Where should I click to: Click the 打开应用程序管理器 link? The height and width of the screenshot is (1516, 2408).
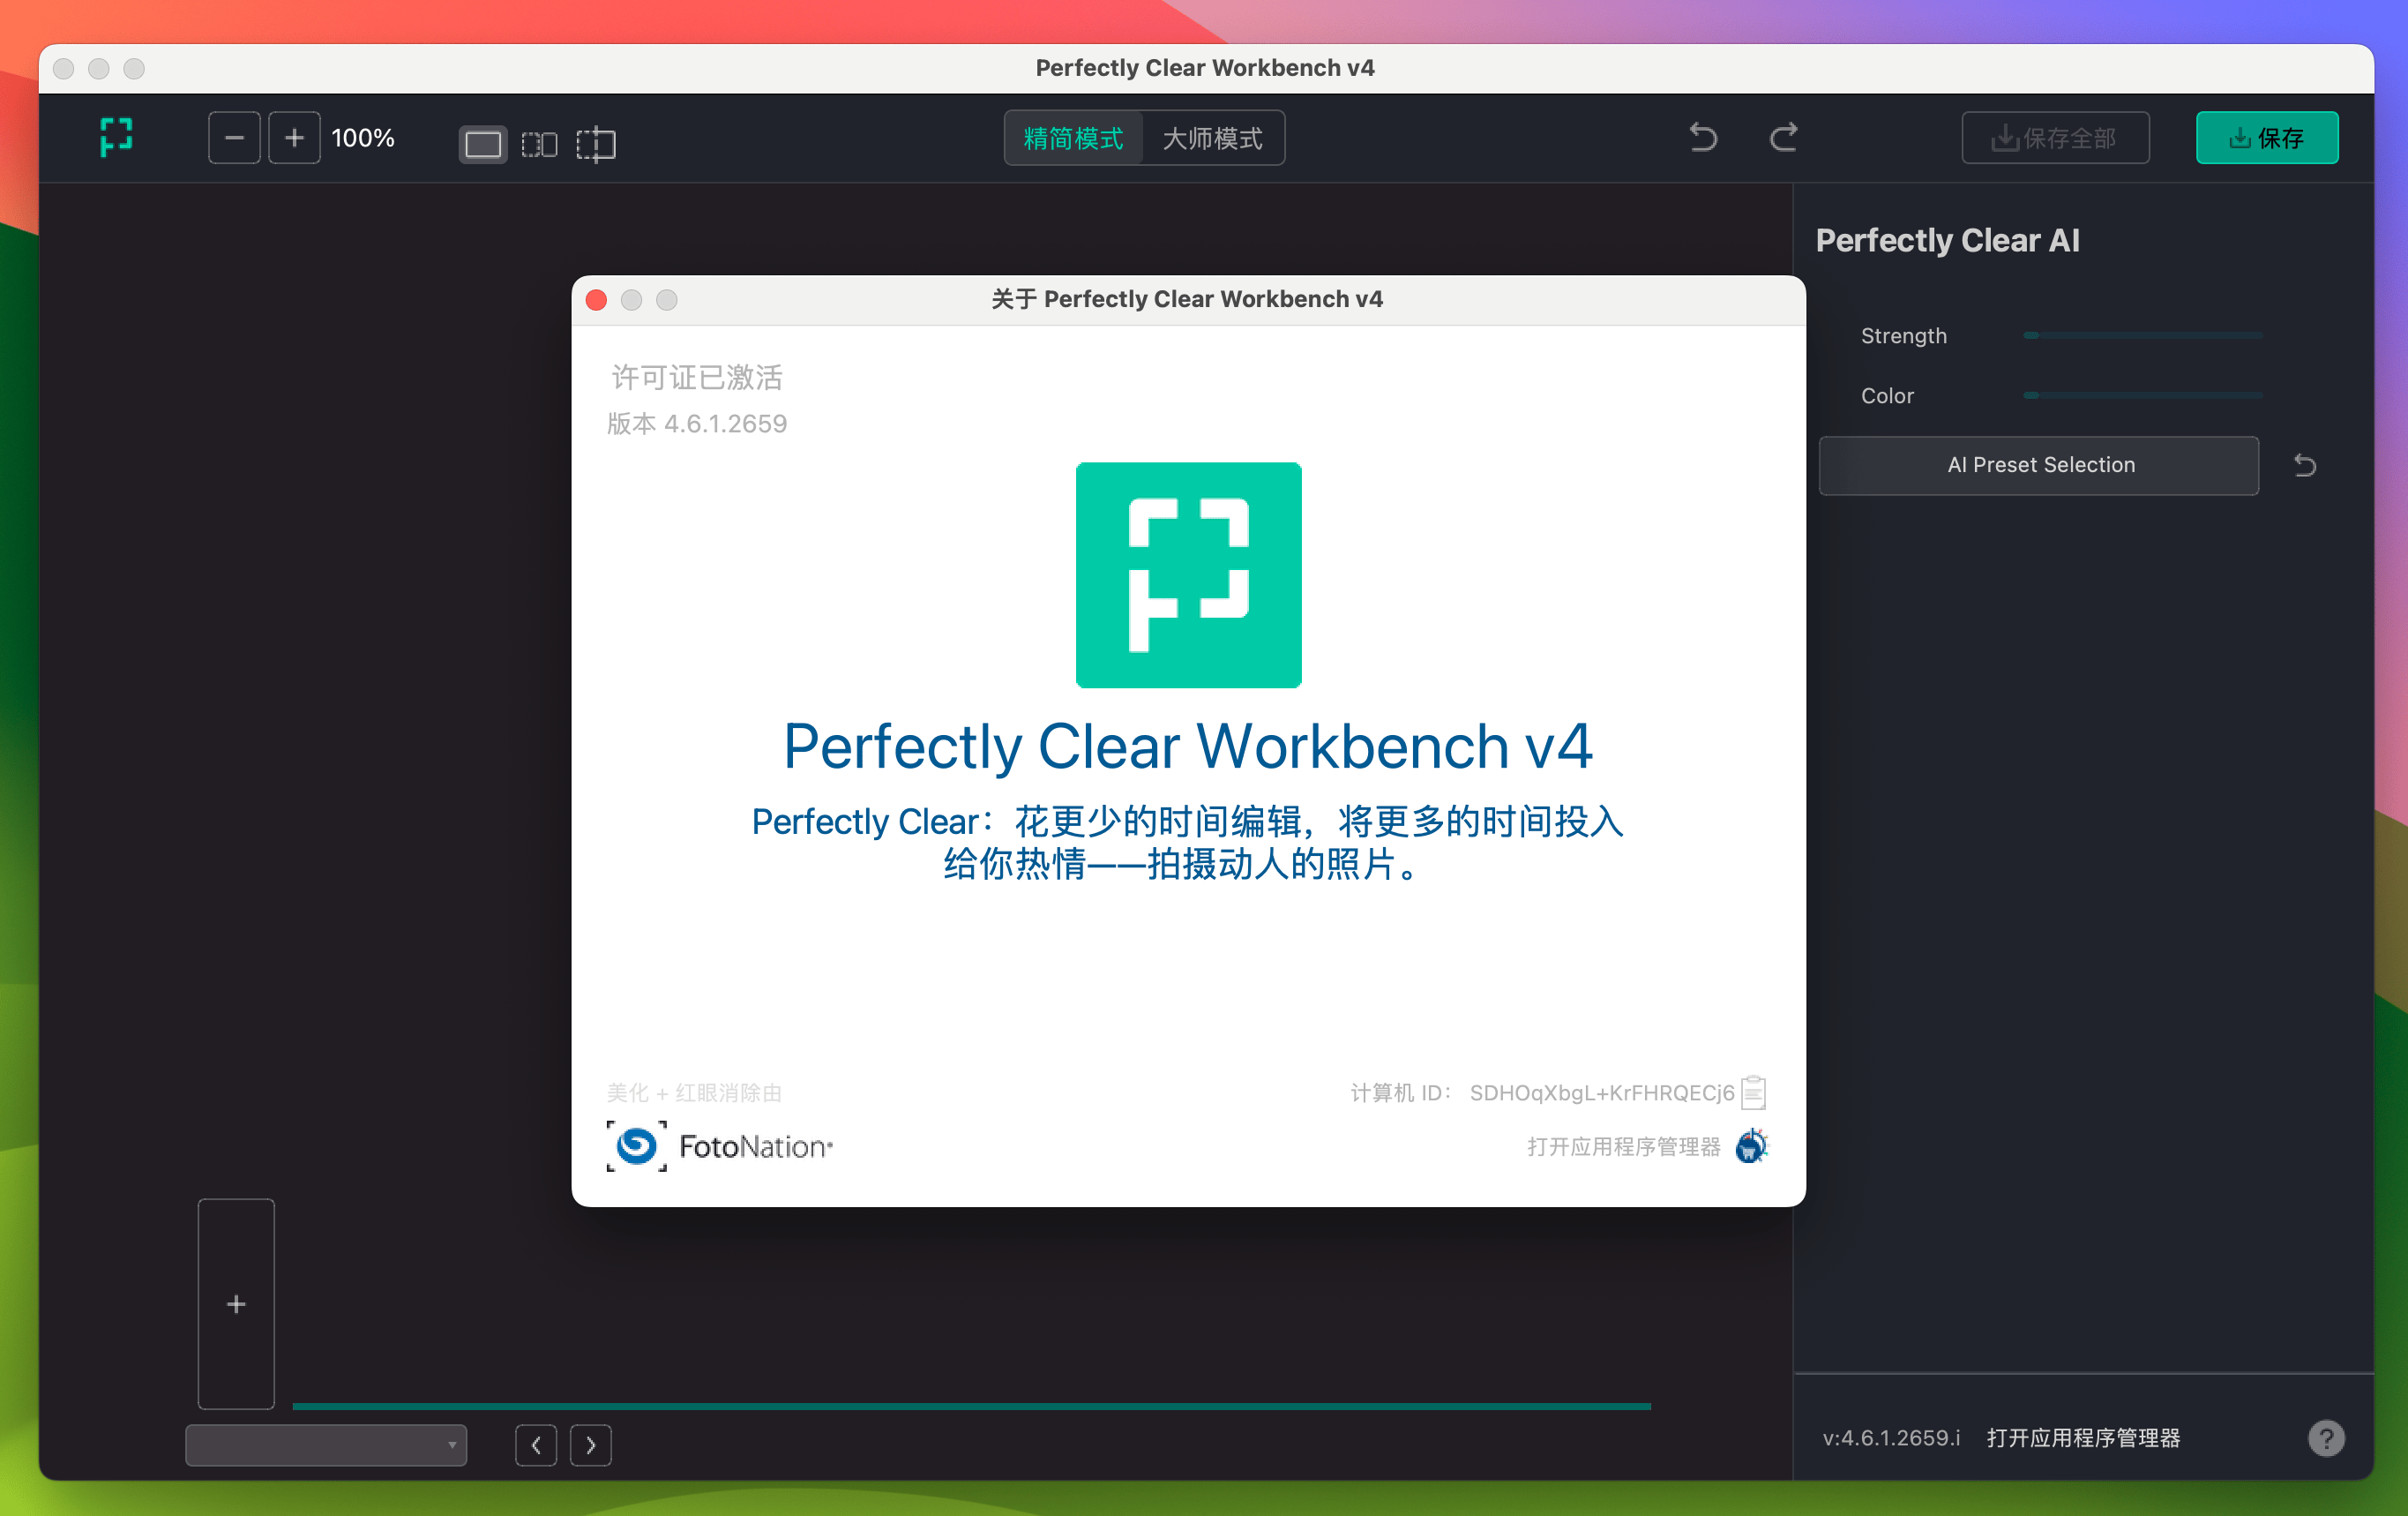click(x=1621, y=1144)
